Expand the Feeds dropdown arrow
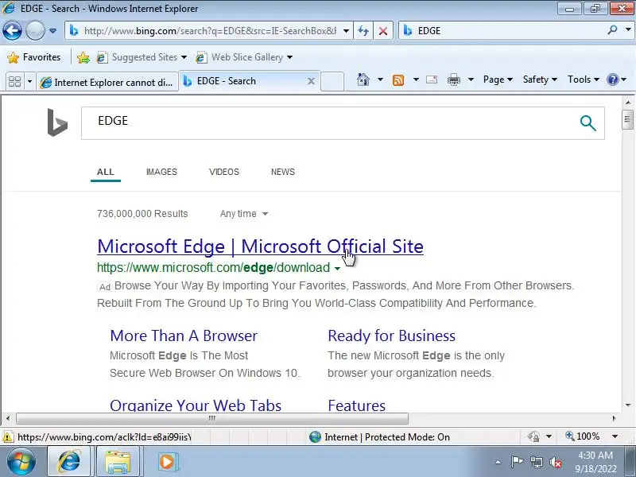 (416, 79)
